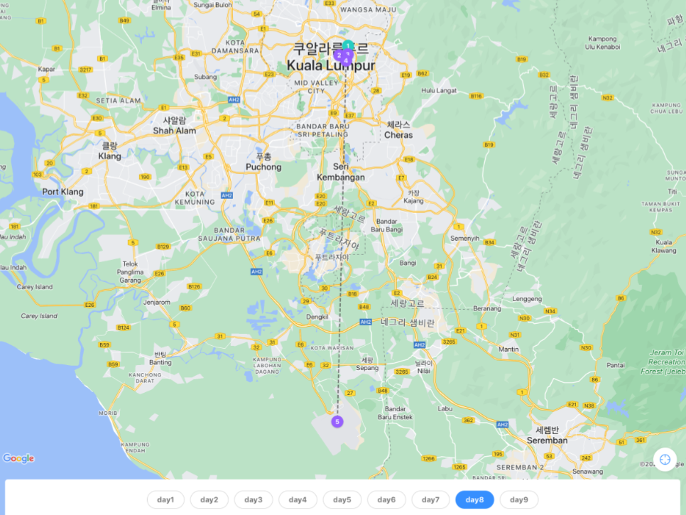The width and height of the screenshot is (686, 515).
Task: Click the Lenggeng map label
Action: pyautogui.click(x=527, y=299)
